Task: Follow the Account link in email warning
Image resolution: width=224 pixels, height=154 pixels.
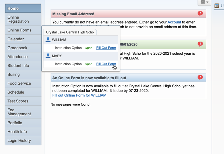Action: pos(174,22)
